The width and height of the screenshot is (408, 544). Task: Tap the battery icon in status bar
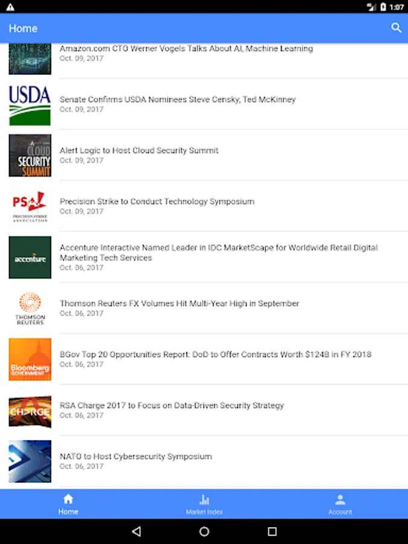point(383,7)
